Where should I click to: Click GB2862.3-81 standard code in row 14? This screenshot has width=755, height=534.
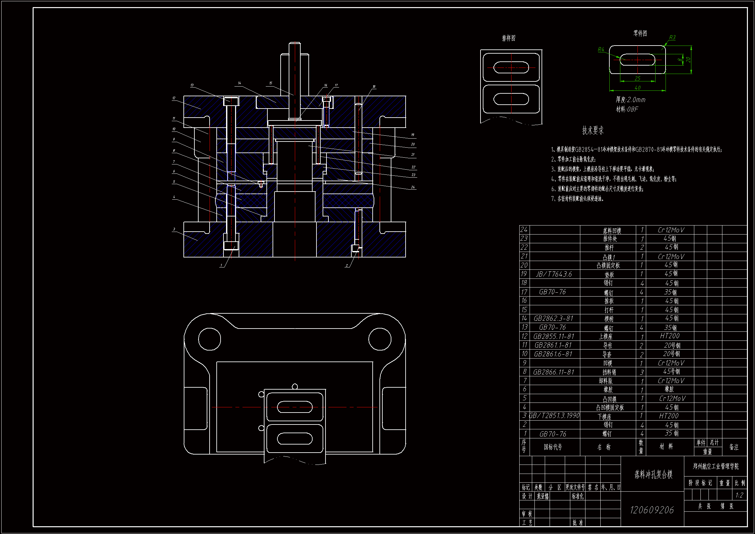coord(553,318)
